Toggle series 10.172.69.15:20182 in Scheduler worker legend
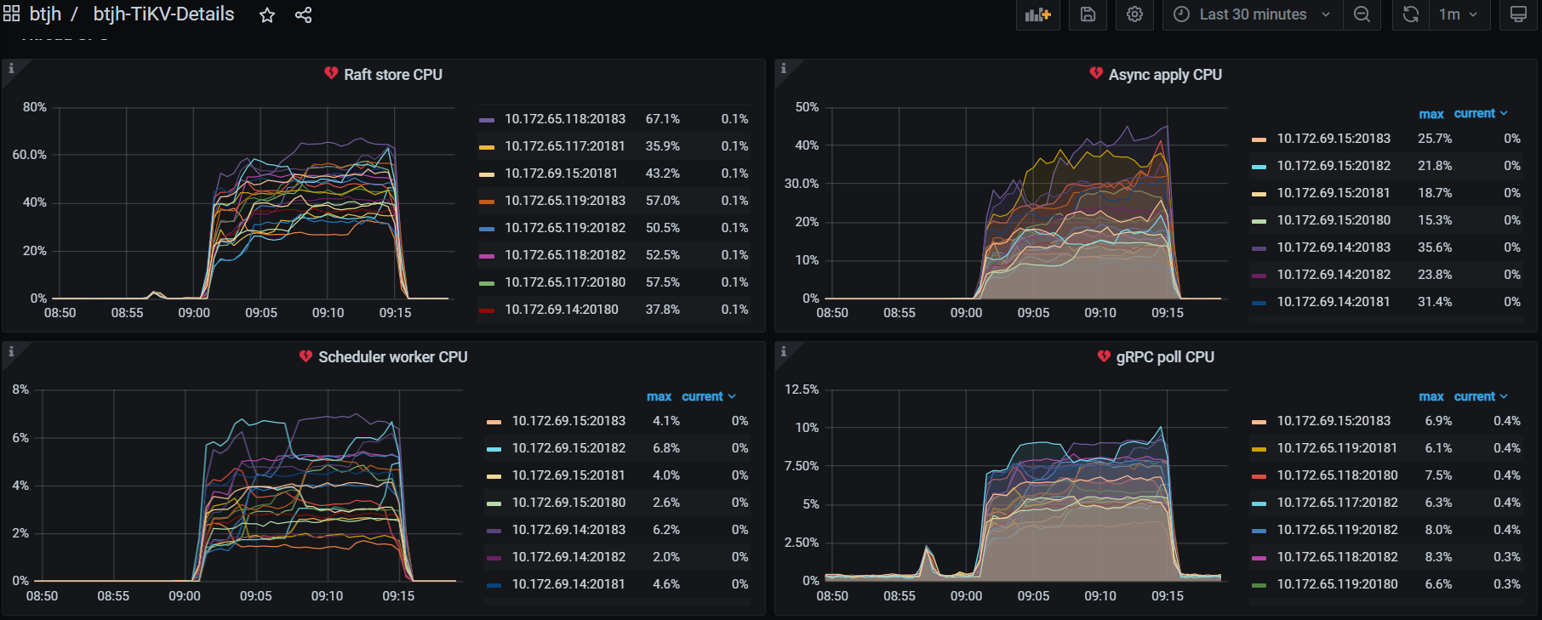The height and width of the screenshot is (620, 1542). click(x=568, y=448)
